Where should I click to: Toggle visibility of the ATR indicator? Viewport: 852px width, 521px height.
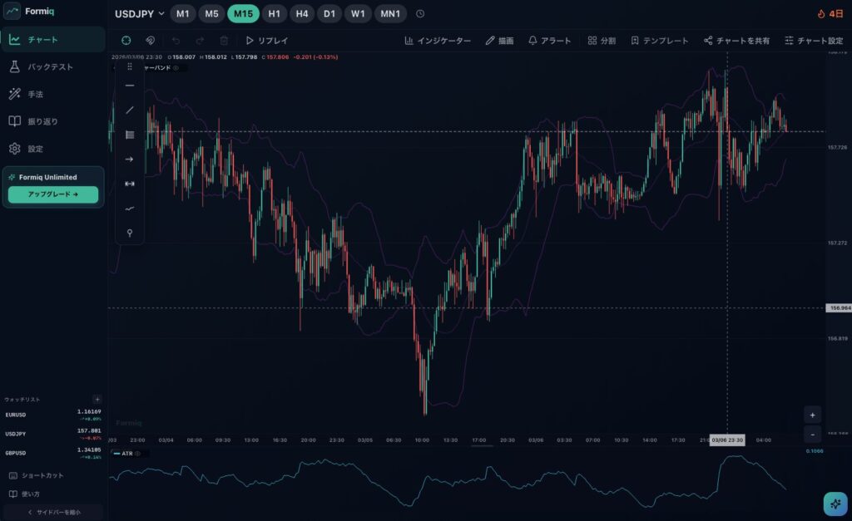click(x=138, y=454)
